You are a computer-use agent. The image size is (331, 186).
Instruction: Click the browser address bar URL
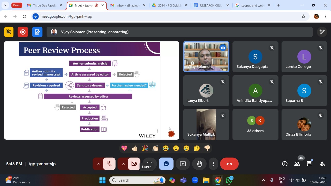point(66,16)
